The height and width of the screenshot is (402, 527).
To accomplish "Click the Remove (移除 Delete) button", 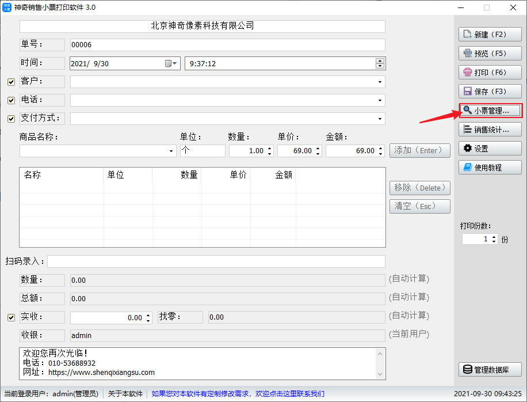I will 420,188.
